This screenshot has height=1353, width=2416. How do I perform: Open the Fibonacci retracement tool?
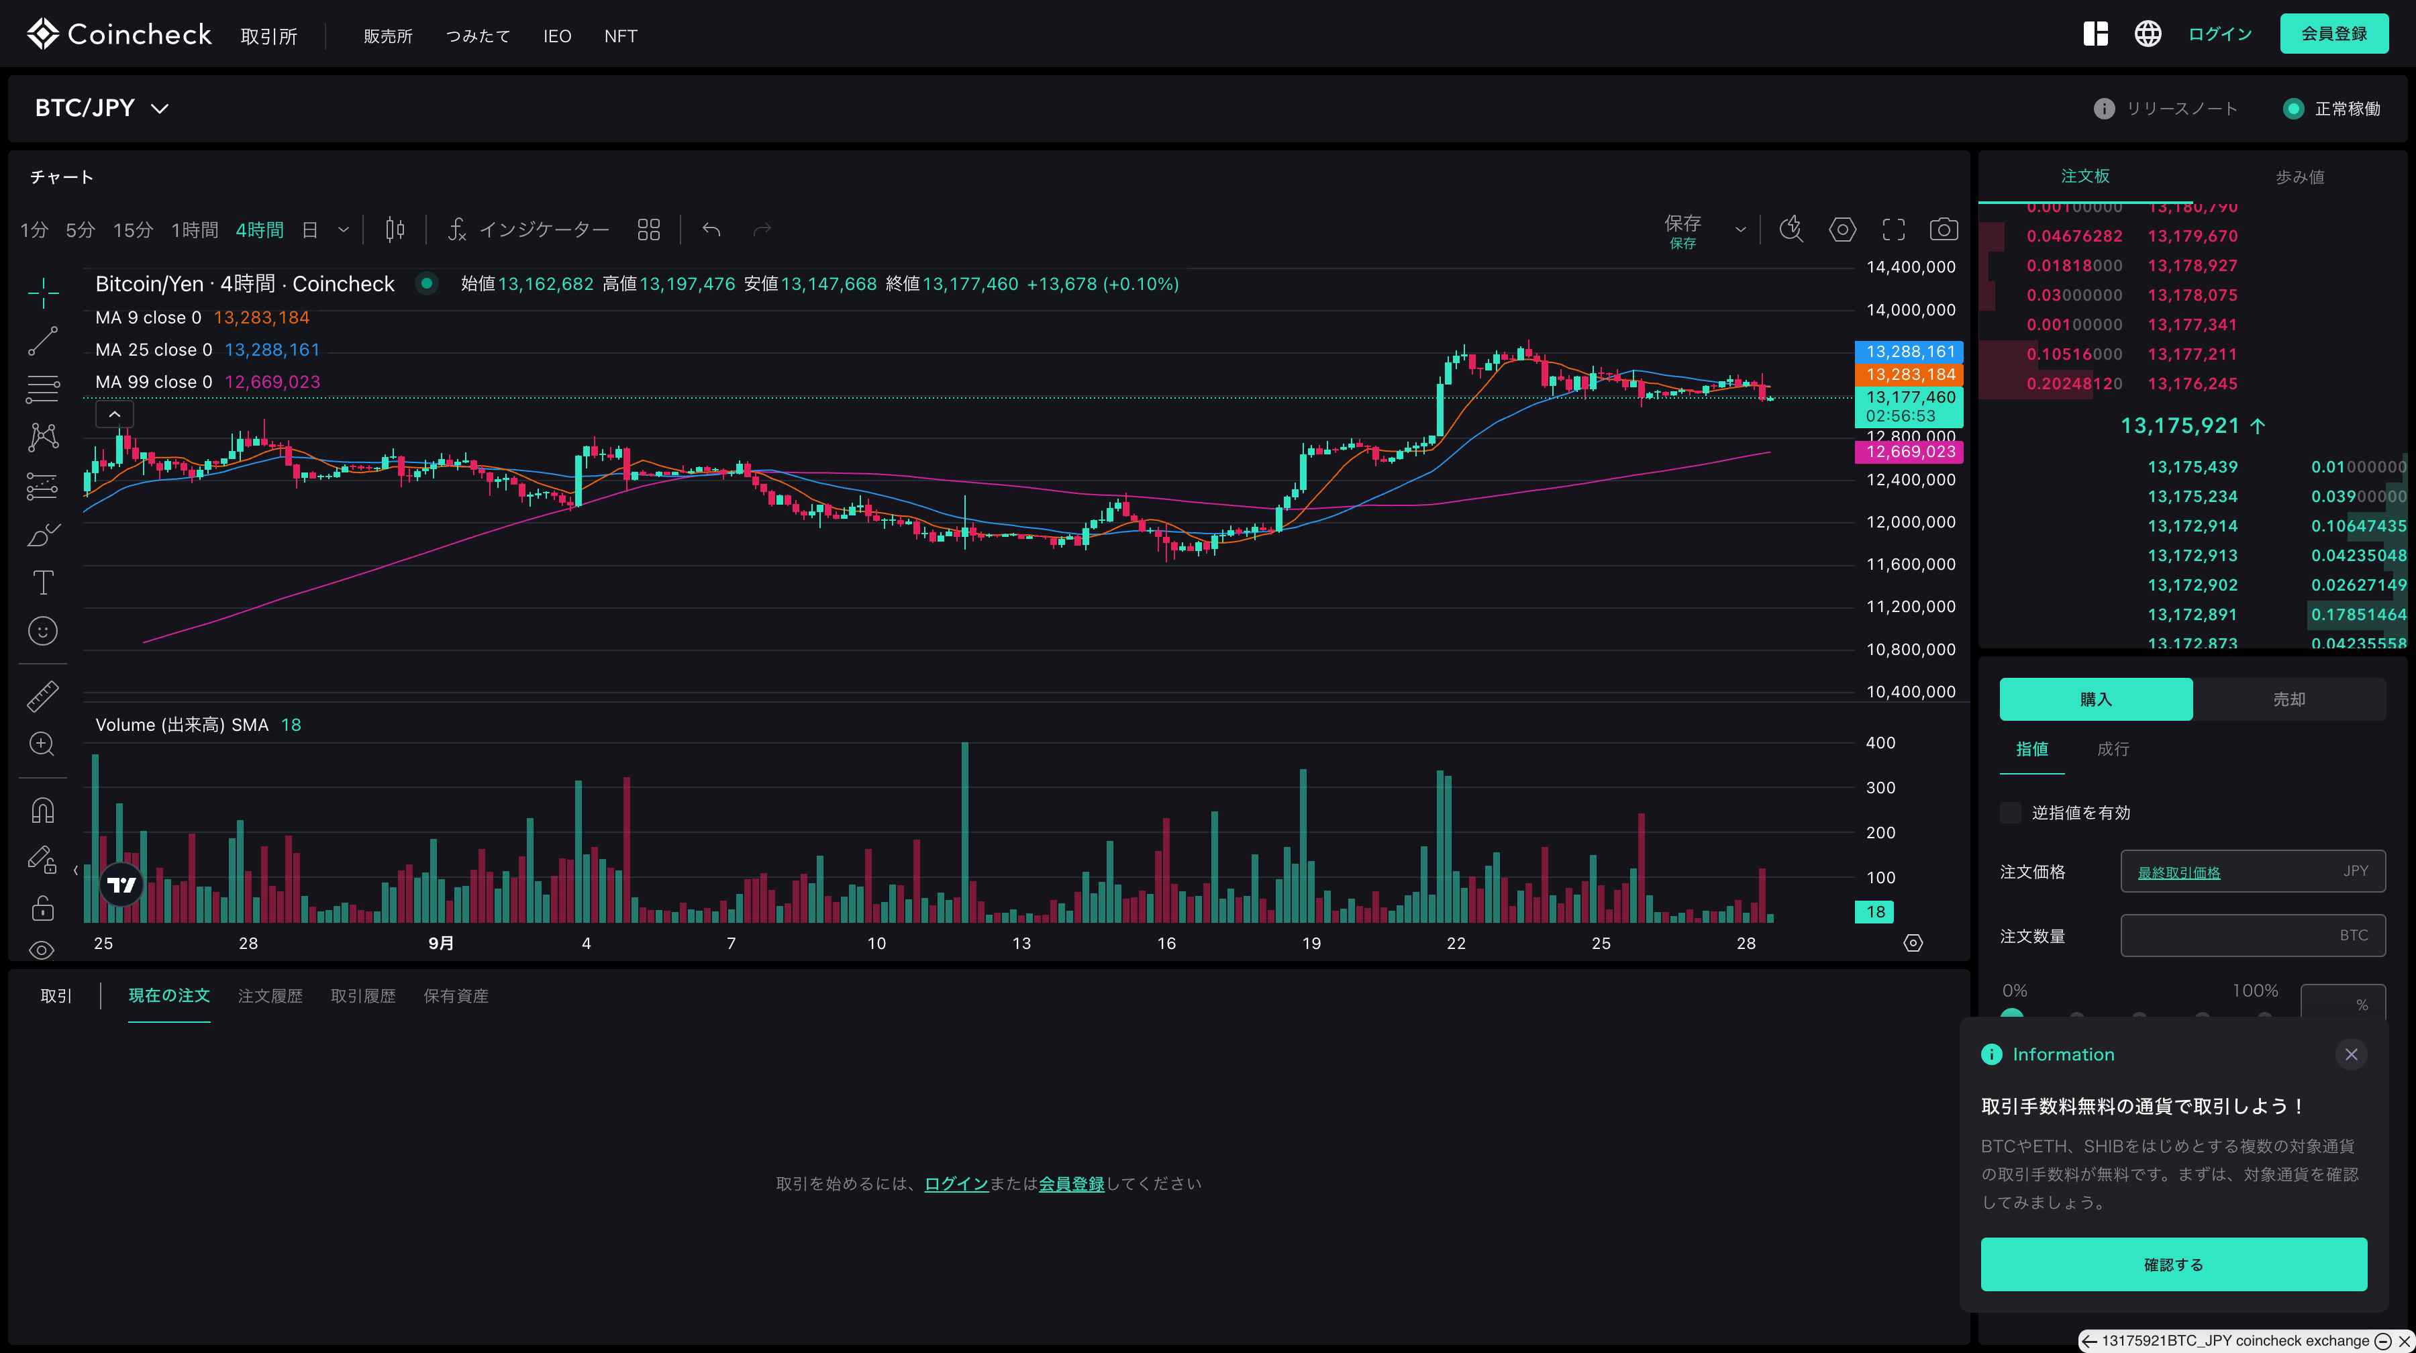[x=42, y=389]
